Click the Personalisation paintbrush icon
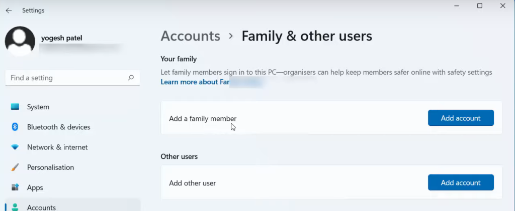This screenshot has height=211, width=515. [x=15, y=167]
